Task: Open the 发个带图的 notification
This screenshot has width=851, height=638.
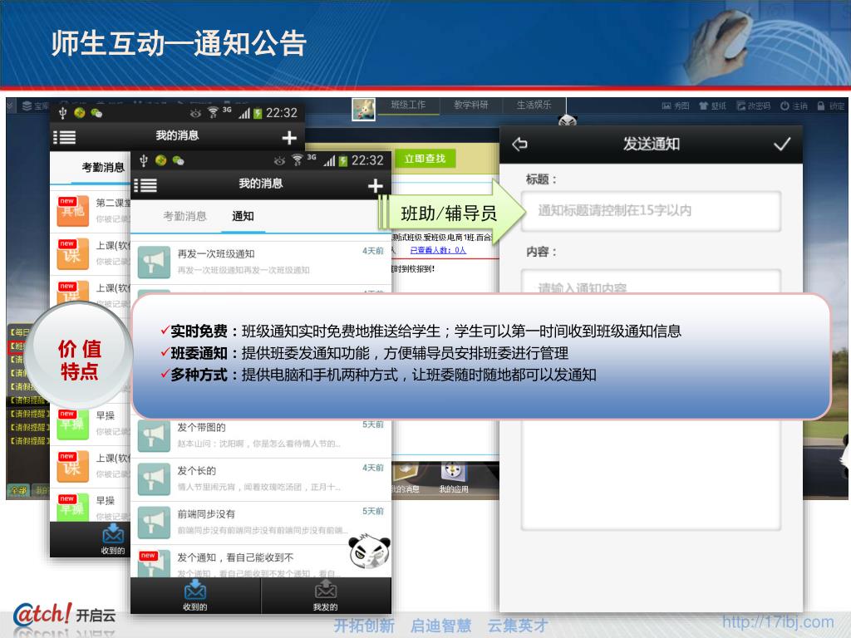Action: point(261,435)
